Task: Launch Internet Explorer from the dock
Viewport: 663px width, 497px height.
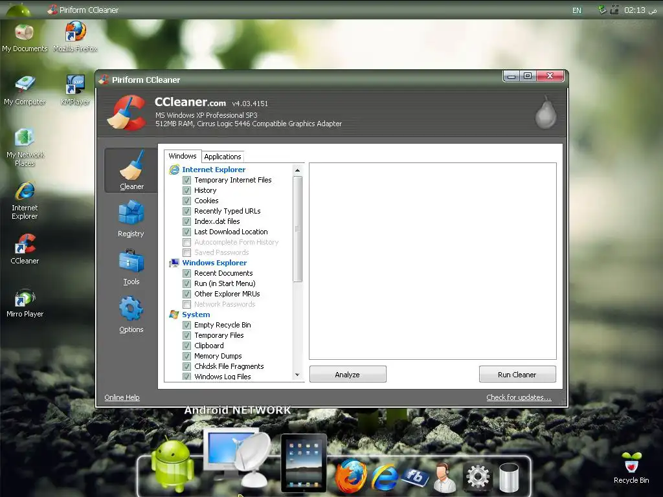Action: click(385, 477)
